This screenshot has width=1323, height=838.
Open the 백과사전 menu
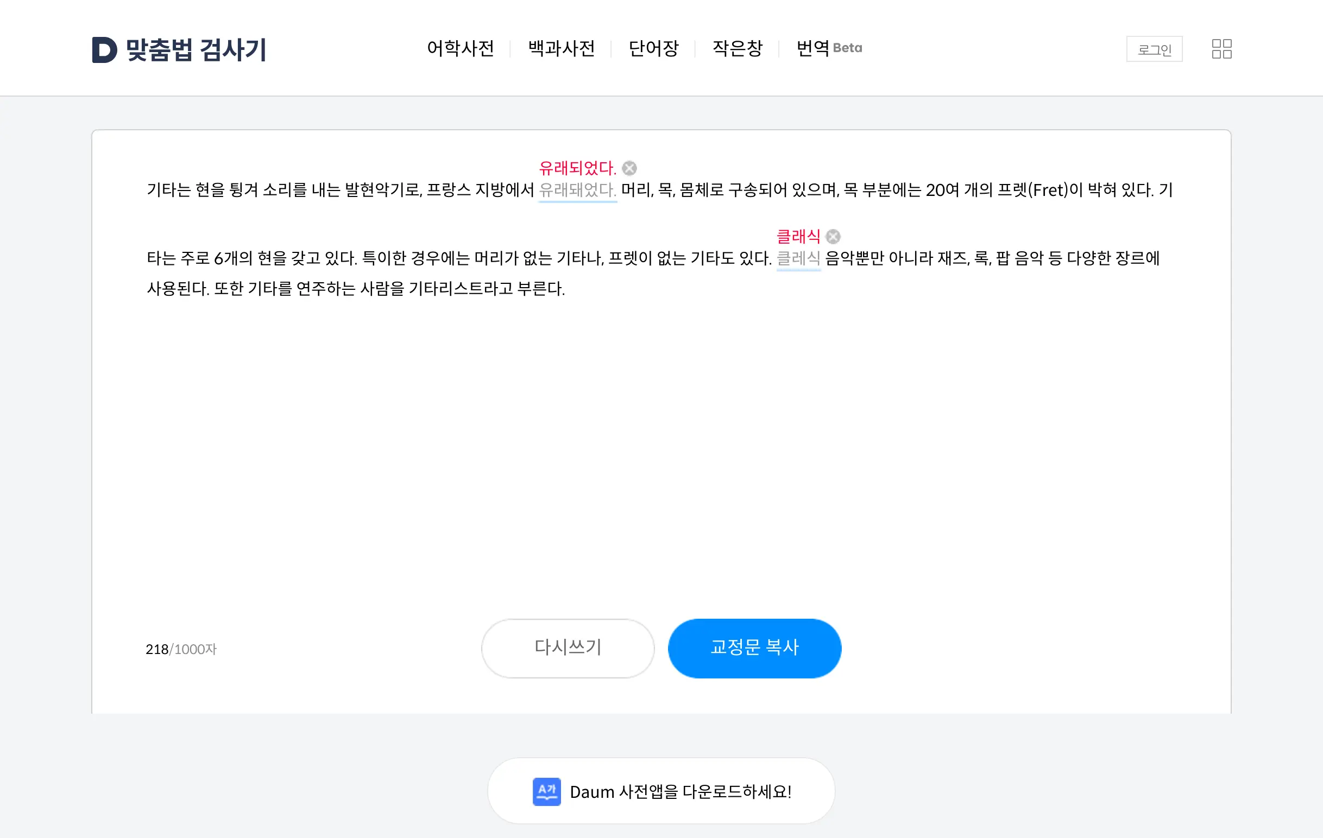point(562,49)
